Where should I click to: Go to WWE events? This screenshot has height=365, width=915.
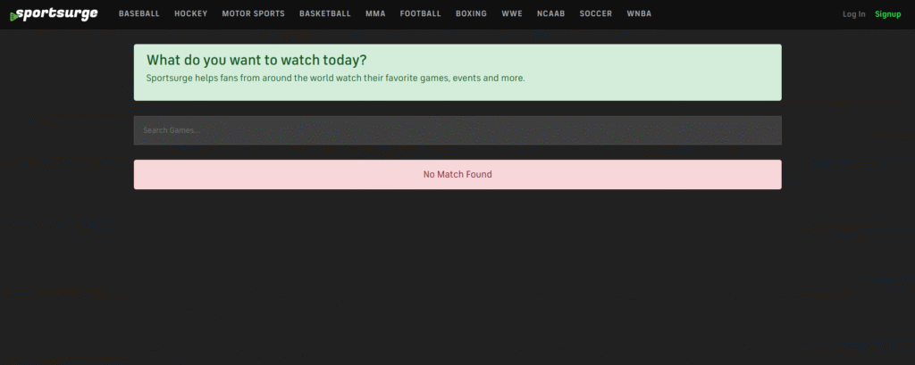pyautogui.click(x=512, y=14)
